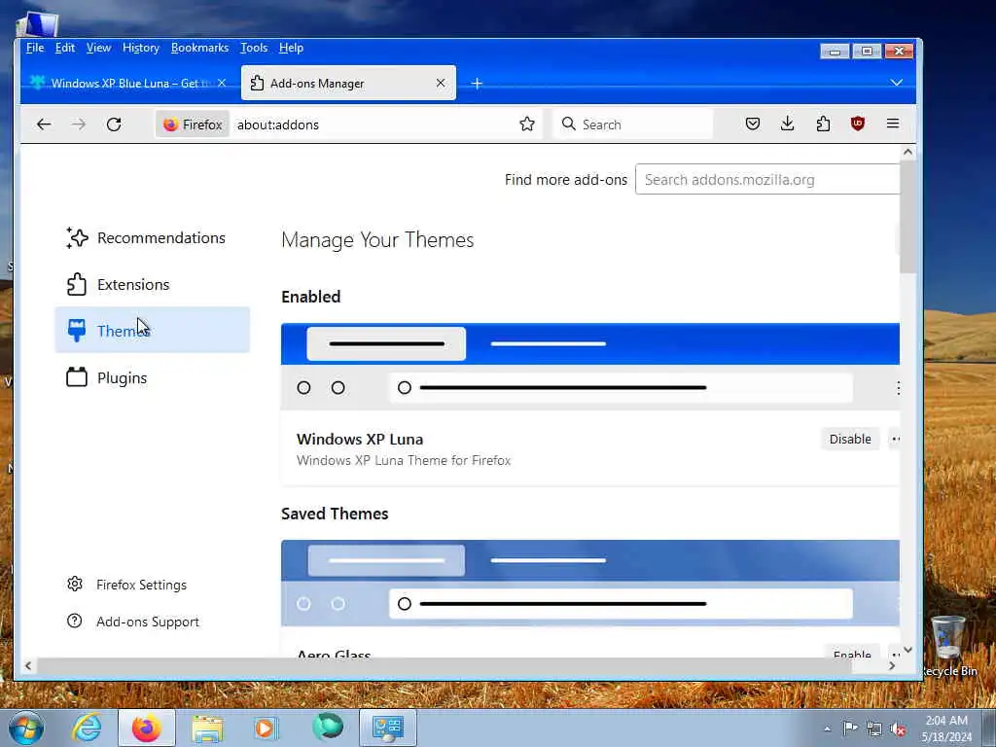Click the scroll down arrow of vertical scrollbar
Screen dimensions: 996x747
click(x=907, y=650)
